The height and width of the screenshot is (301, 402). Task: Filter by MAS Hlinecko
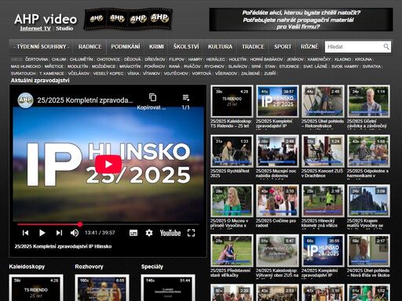point(26,67)
